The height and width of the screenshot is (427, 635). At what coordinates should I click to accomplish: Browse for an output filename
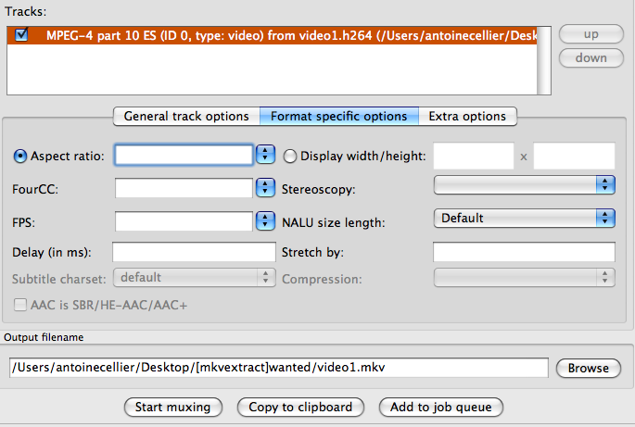click(589, 369)
